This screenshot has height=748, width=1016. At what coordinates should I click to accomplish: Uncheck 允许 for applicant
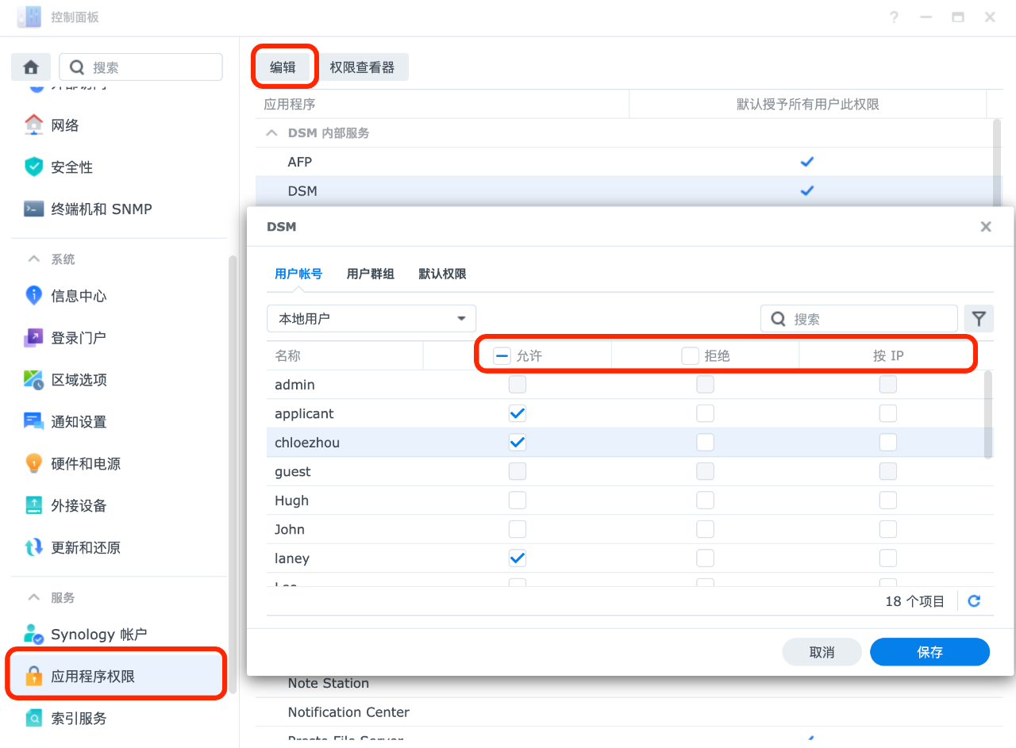click(518, 413)
